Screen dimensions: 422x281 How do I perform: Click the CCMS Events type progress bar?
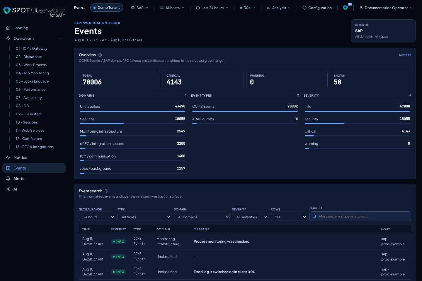click(245, 111)
